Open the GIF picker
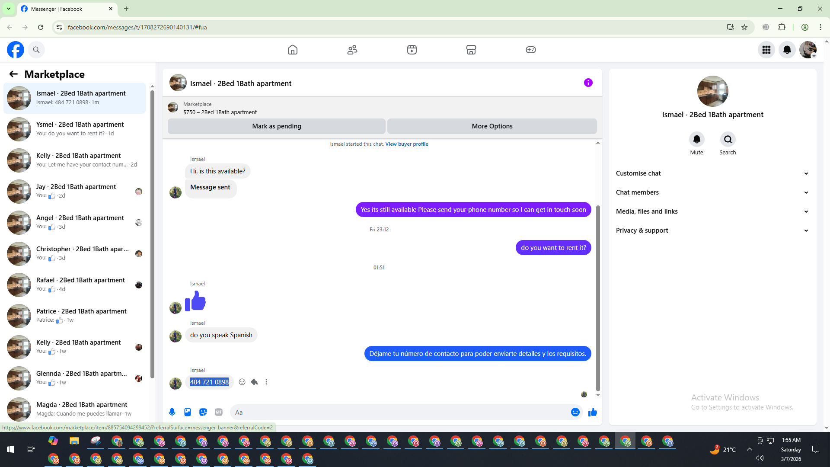Screen dimensions: 830x467 click(219, 412)
